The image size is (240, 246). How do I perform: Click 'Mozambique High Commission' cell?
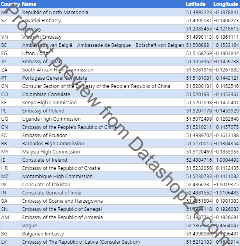pyautogui.click(x=103, y=176)
